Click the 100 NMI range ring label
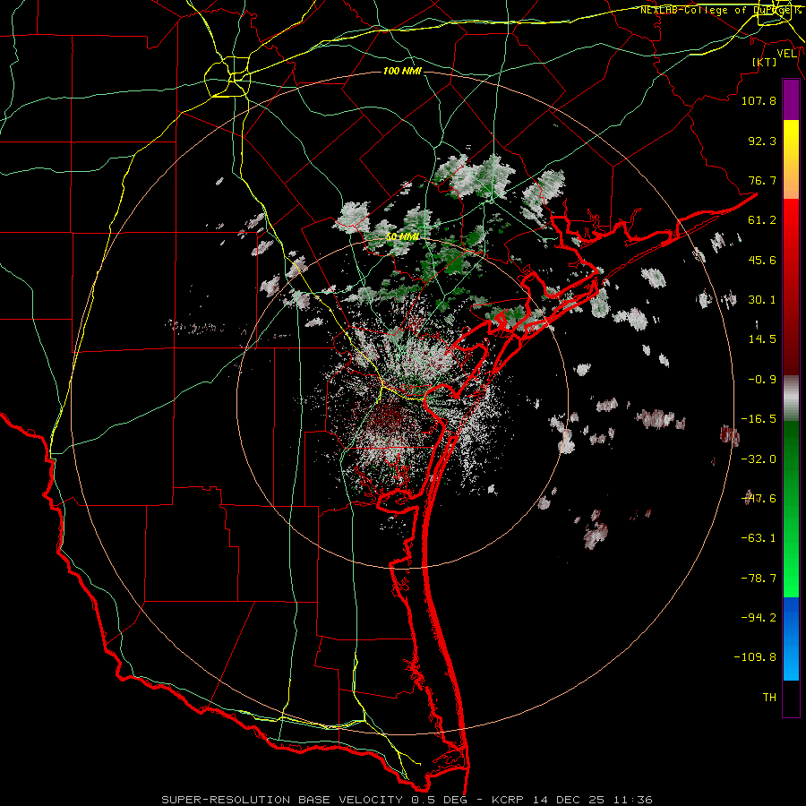Image resolution: width=806 pixels, height=806 pixels. point(402,71)
